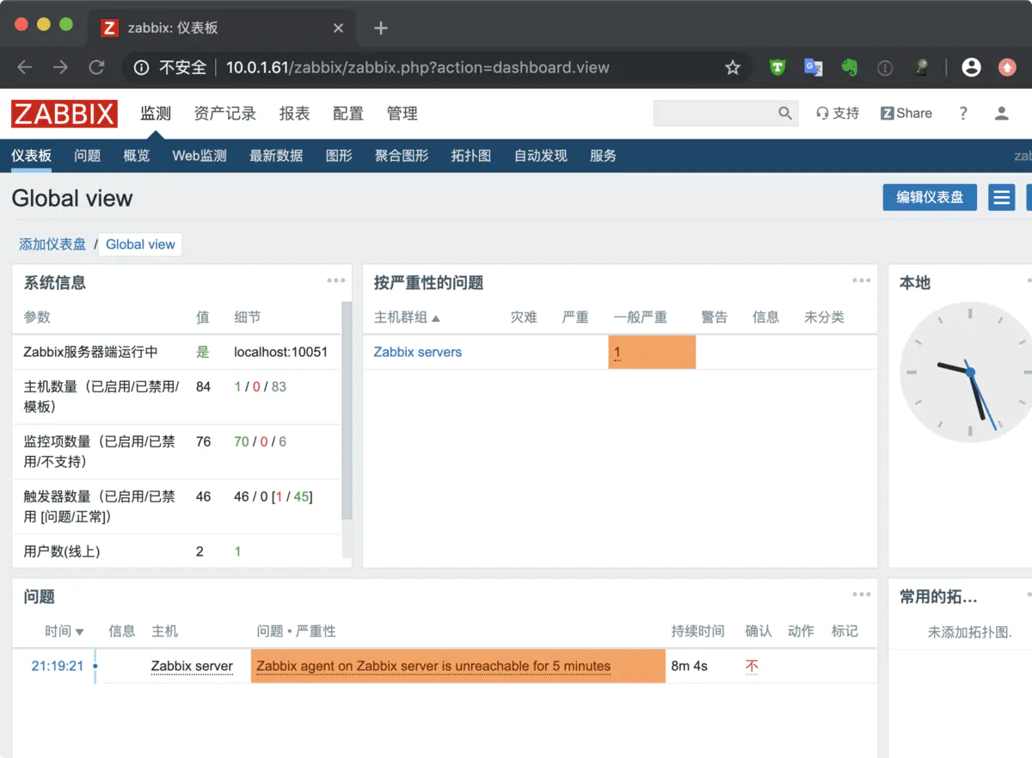Click the browser forward arrow
Screen dimensions: 1032x758
60,67
